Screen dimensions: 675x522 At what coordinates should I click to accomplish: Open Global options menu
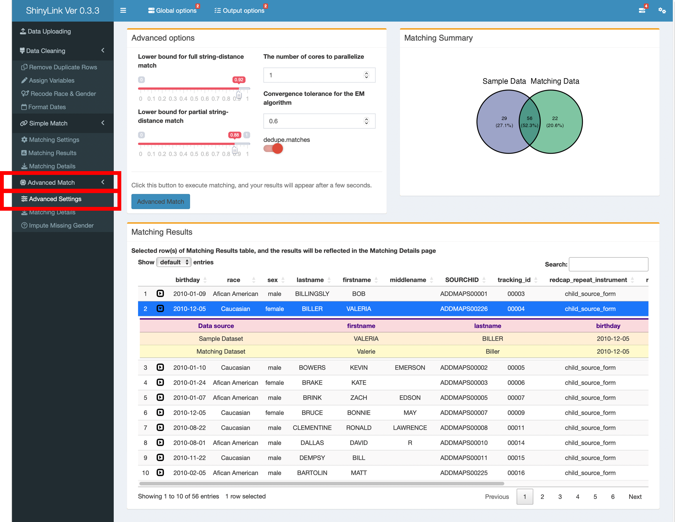173,11
